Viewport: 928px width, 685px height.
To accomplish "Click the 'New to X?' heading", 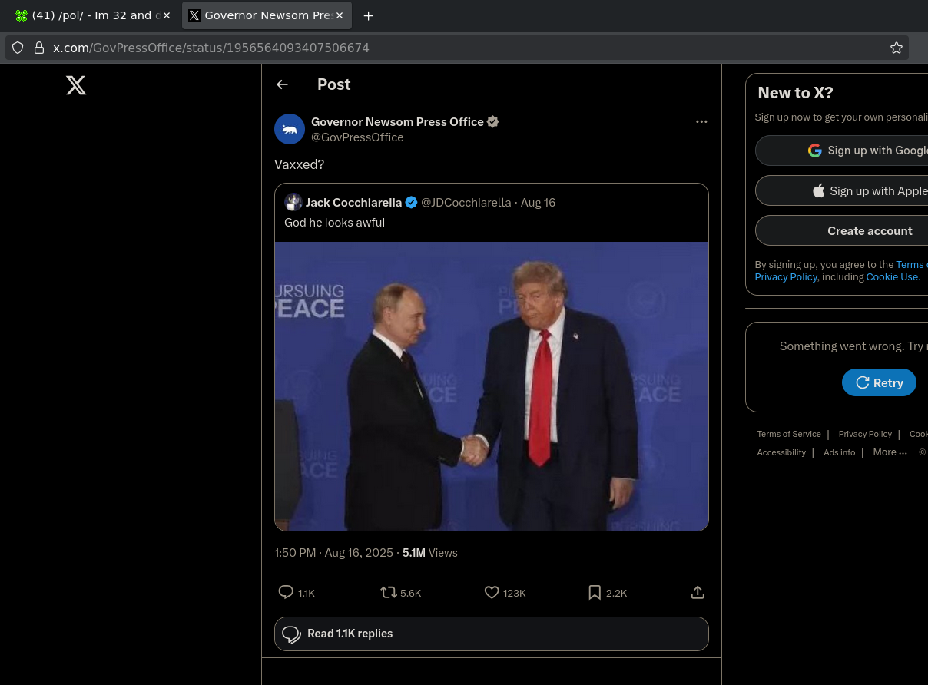I will click(795, 93).
